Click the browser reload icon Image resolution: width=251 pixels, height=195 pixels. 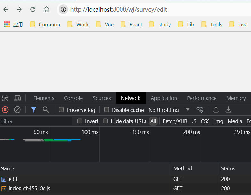click(33, 10)
